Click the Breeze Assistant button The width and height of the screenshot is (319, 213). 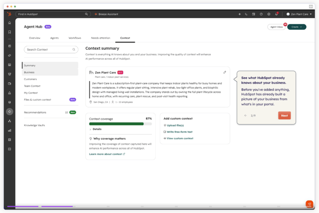click(106, 14)
